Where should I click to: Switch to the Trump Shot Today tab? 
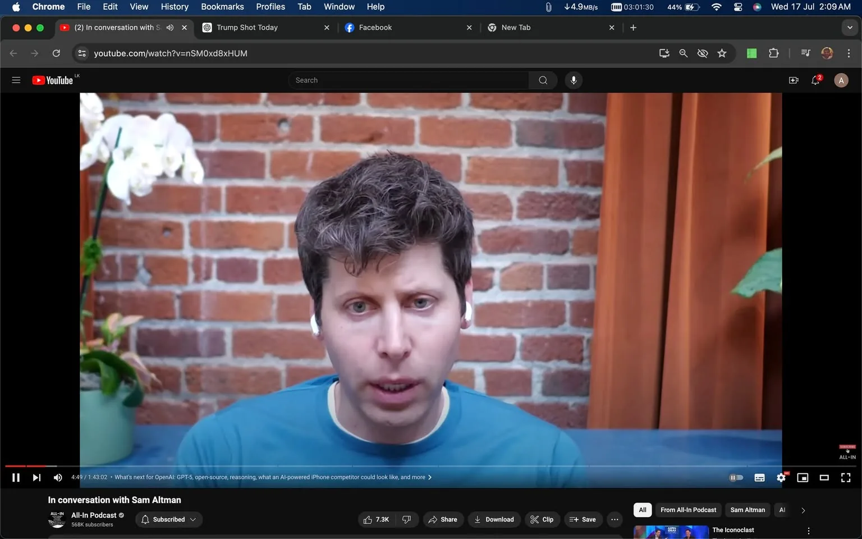pos(247,27)
